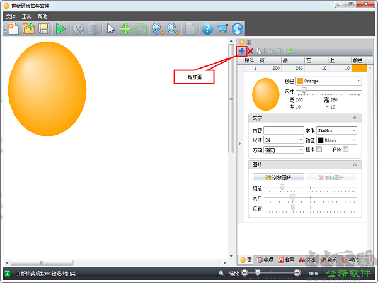The image size is (378, 283).
Task: Switch to the 奖项 tab
Action: pyautogui.click(x=265, y=259)
